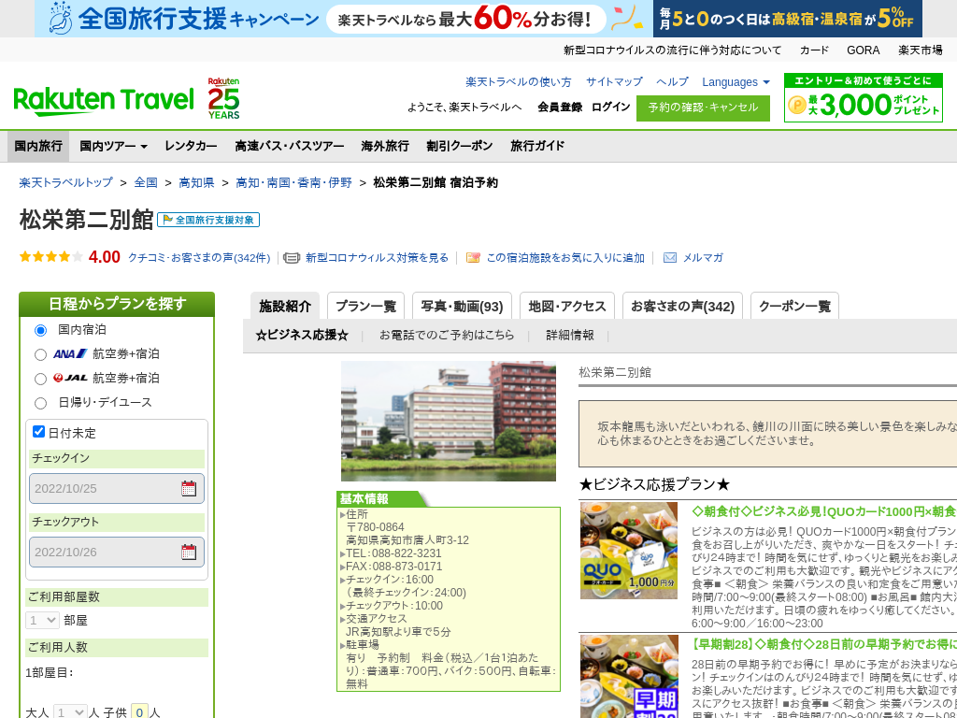Screen dimensions: 957x718
Task: Open the 写真・動画(93) tab
Action: (x=462, y=306)
